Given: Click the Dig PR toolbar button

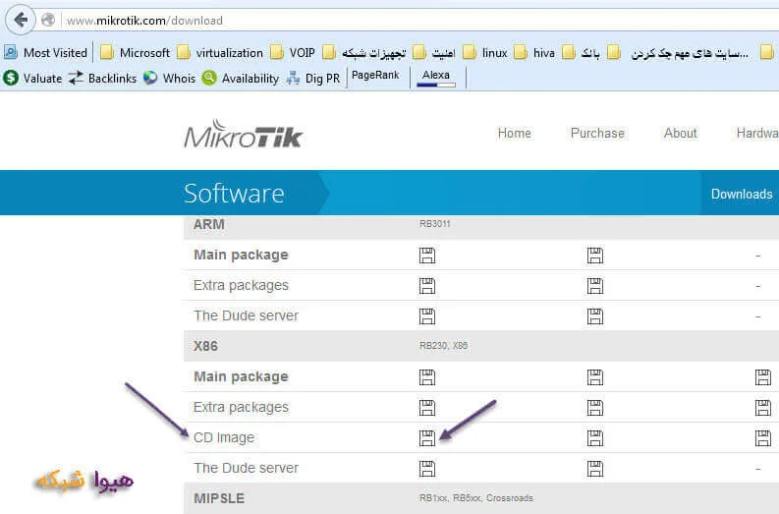Looking at the screenshot, I should (x=314, y=78).
